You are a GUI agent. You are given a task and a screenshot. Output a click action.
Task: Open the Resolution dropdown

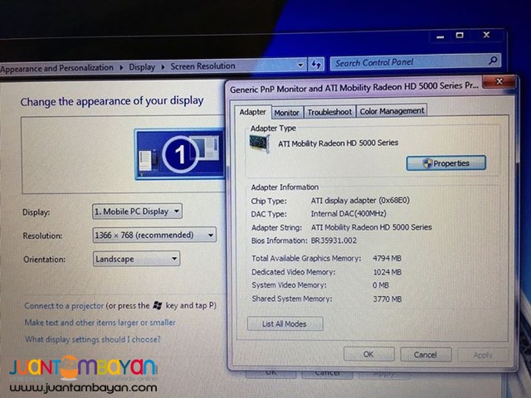click(x=154, y=235)
